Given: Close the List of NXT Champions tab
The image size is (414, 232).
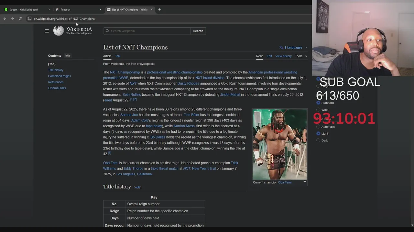Looking at the screenshot, I should [152, 10].
